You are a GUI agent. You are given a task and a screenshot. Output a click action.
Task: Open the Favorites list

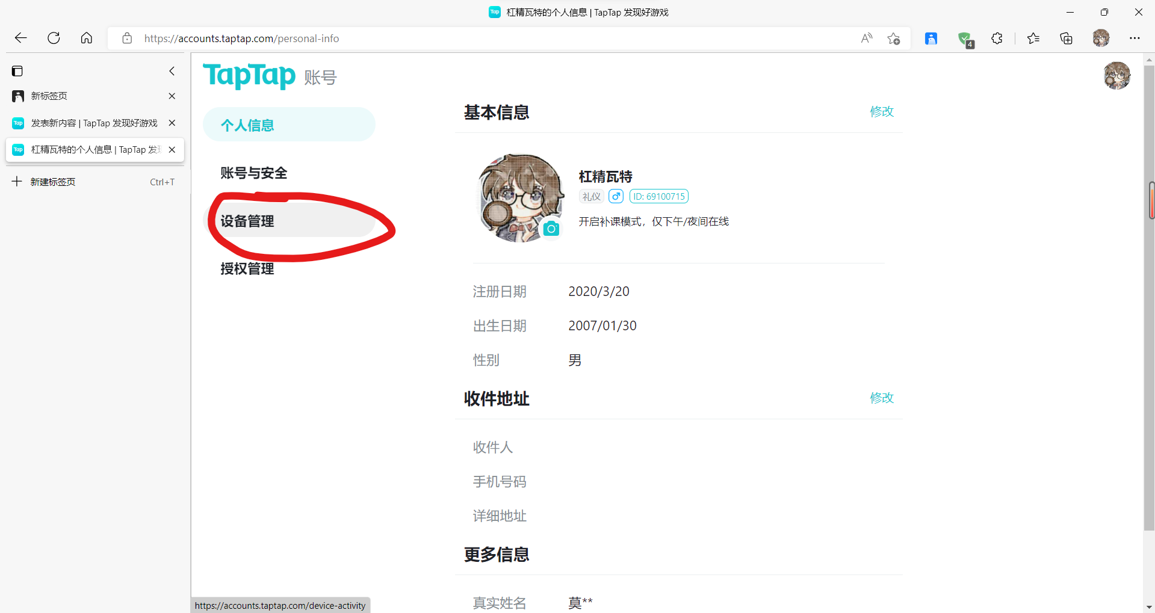point(1033,39)
